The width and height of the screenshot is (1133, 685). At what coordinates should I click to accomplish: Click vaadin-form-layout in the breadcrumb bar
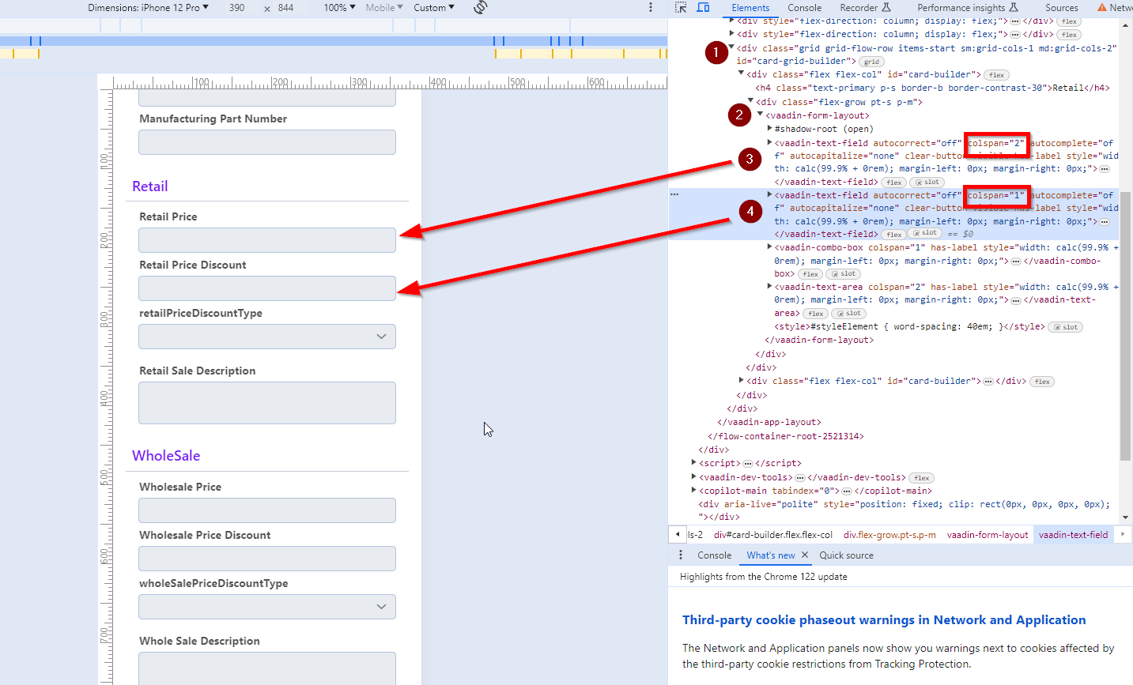point(988,535)
